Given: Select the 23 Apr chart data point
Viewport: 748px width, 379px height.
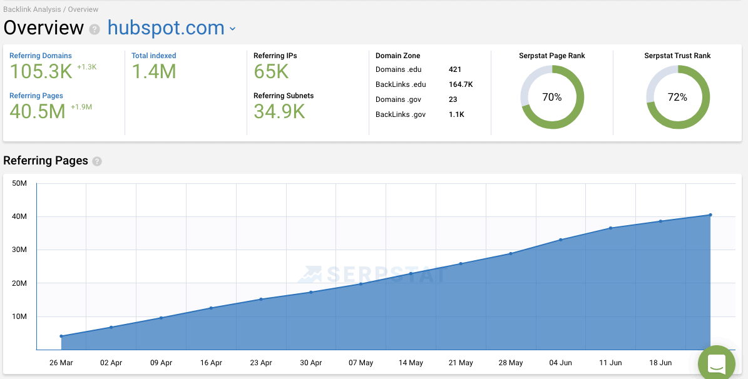Looking at the screenshot, I should [x=261, y=300].
